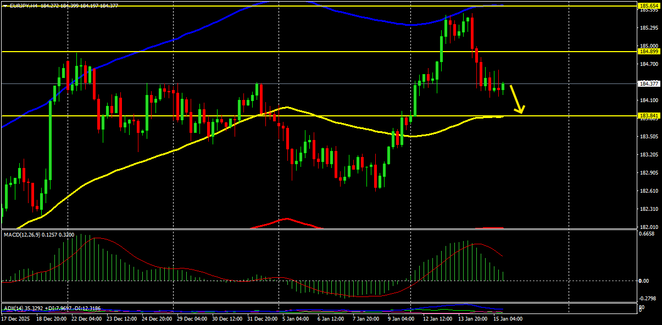The width and height of the screenshot is (662, 325).
Task: Click the chart menu triangle beside EURJPY,H4
Action: pos(5,5)
